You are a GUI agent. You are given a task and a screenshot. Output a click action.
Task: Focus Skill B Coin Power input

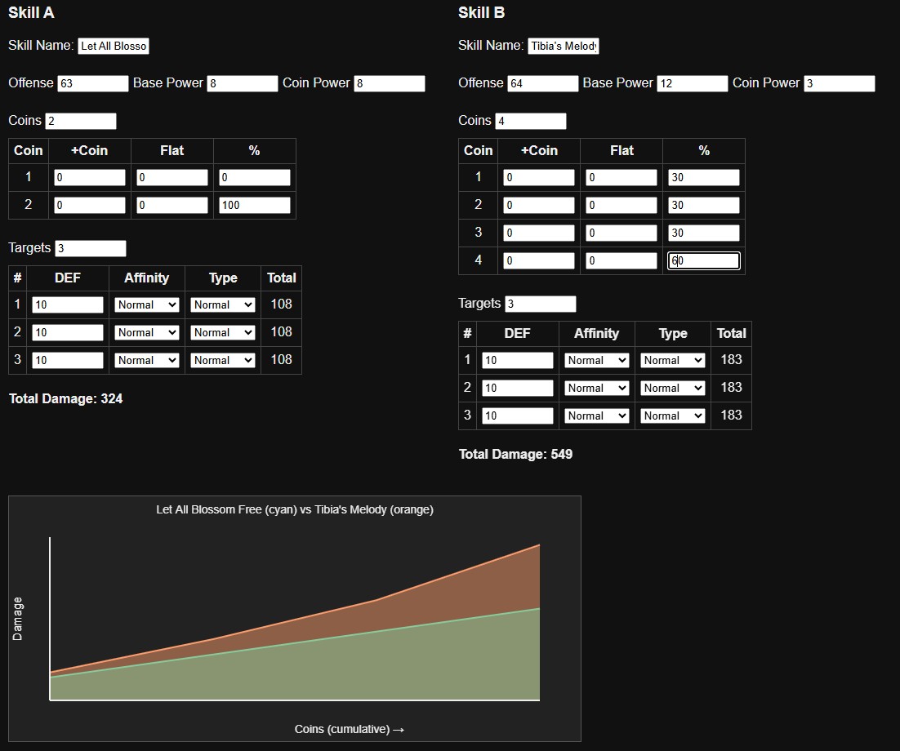pos(840,83)
